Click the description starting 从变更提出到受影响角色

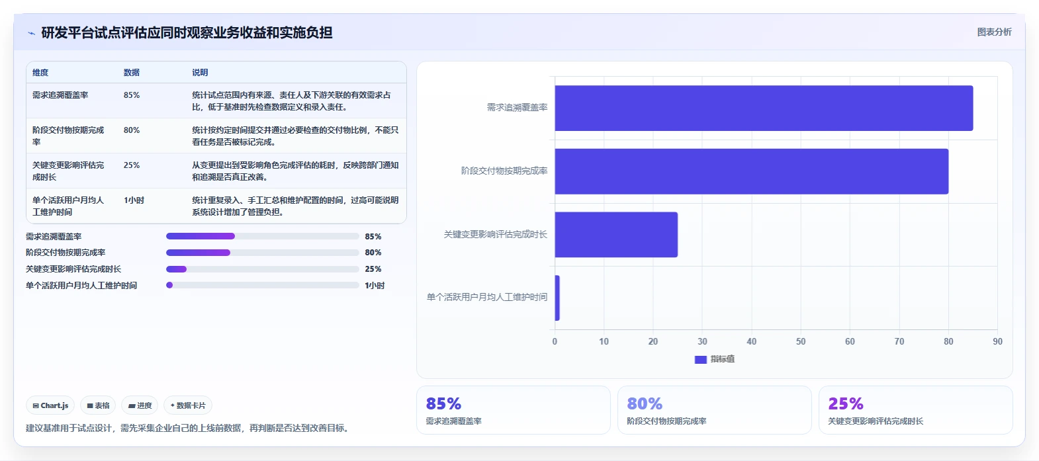pyautogui.click(x=295, y=171)
